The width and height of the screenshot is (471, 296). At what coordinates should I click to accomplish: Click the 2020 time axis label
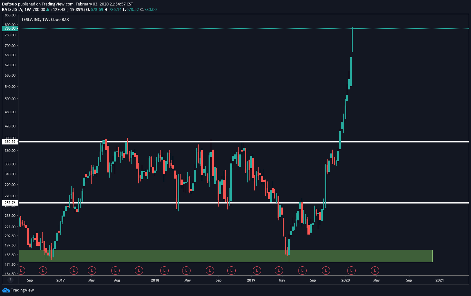pos(346,280)
